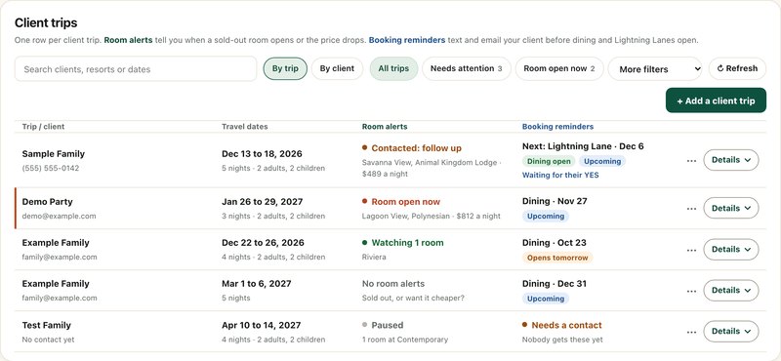Click 1 room at Contemporary text
Screen dimensions: 781x361
[x=405, y=340]
